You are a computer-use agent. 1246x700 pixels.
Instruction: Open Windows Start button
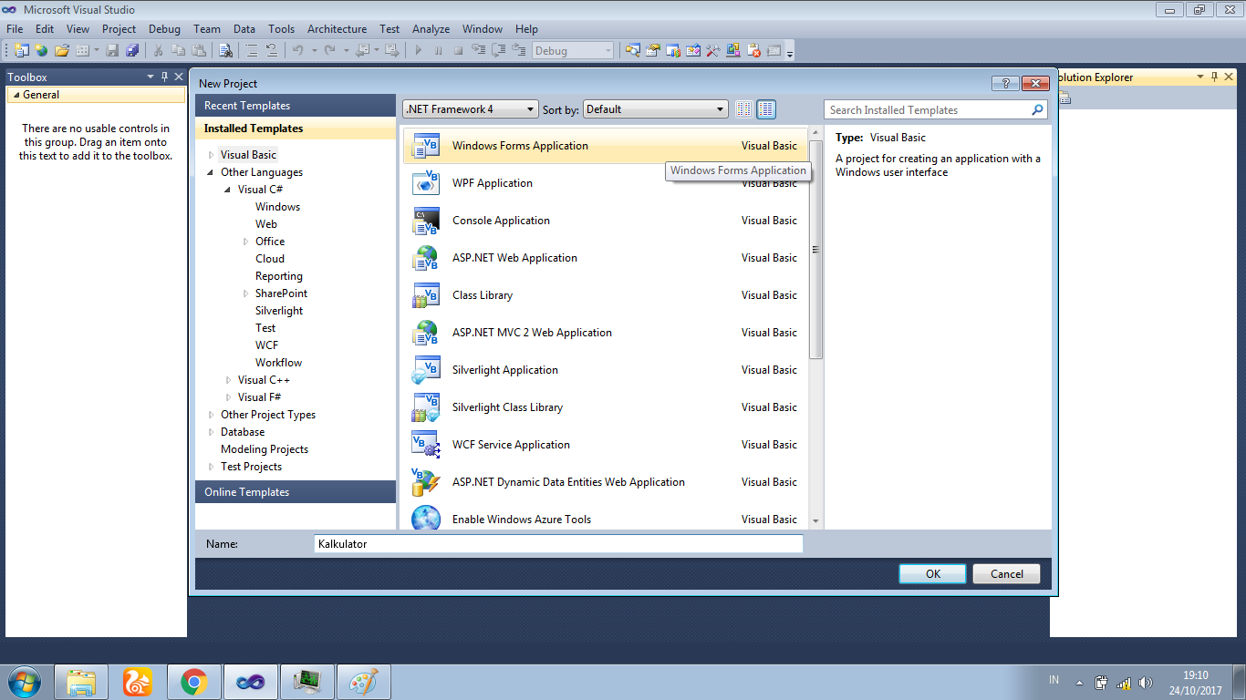(24, 682)
